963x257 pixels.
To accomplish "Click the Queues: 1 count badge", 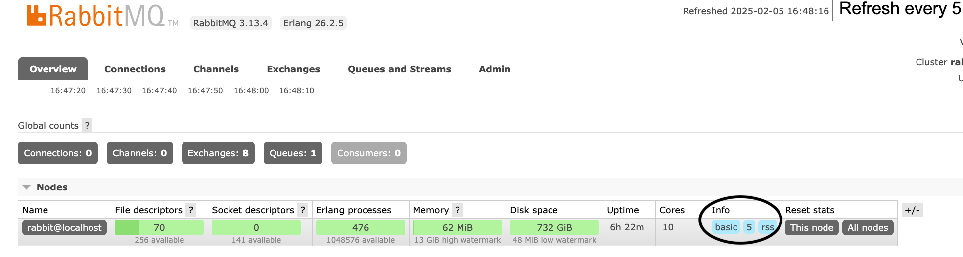I will (293, 153).
